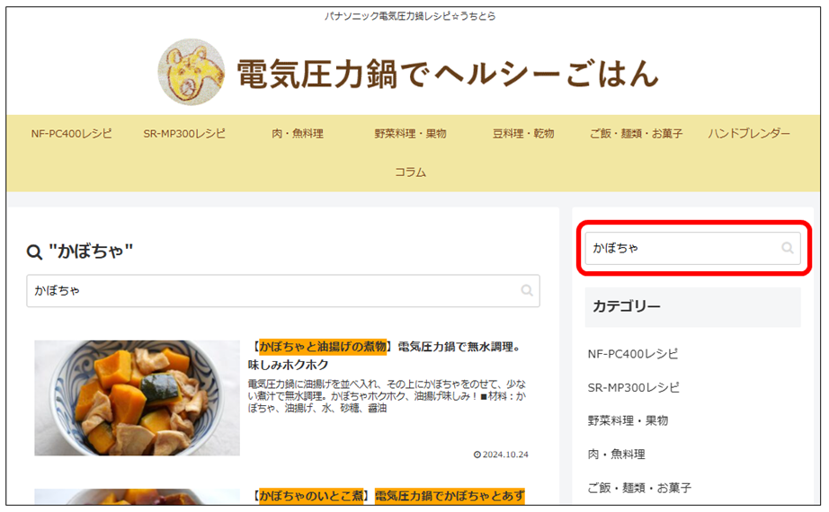Click the bear logo image in header
Screen dimensions: 829x512
(191, 72)
